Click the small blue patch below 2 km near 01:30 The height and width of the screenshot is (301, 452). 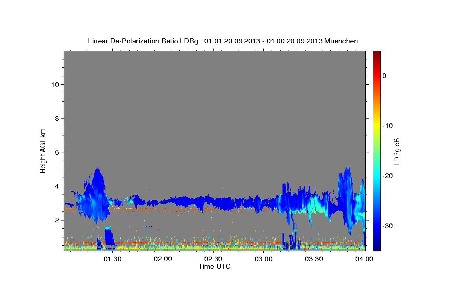pyautogui.click(x=110, y=236)
